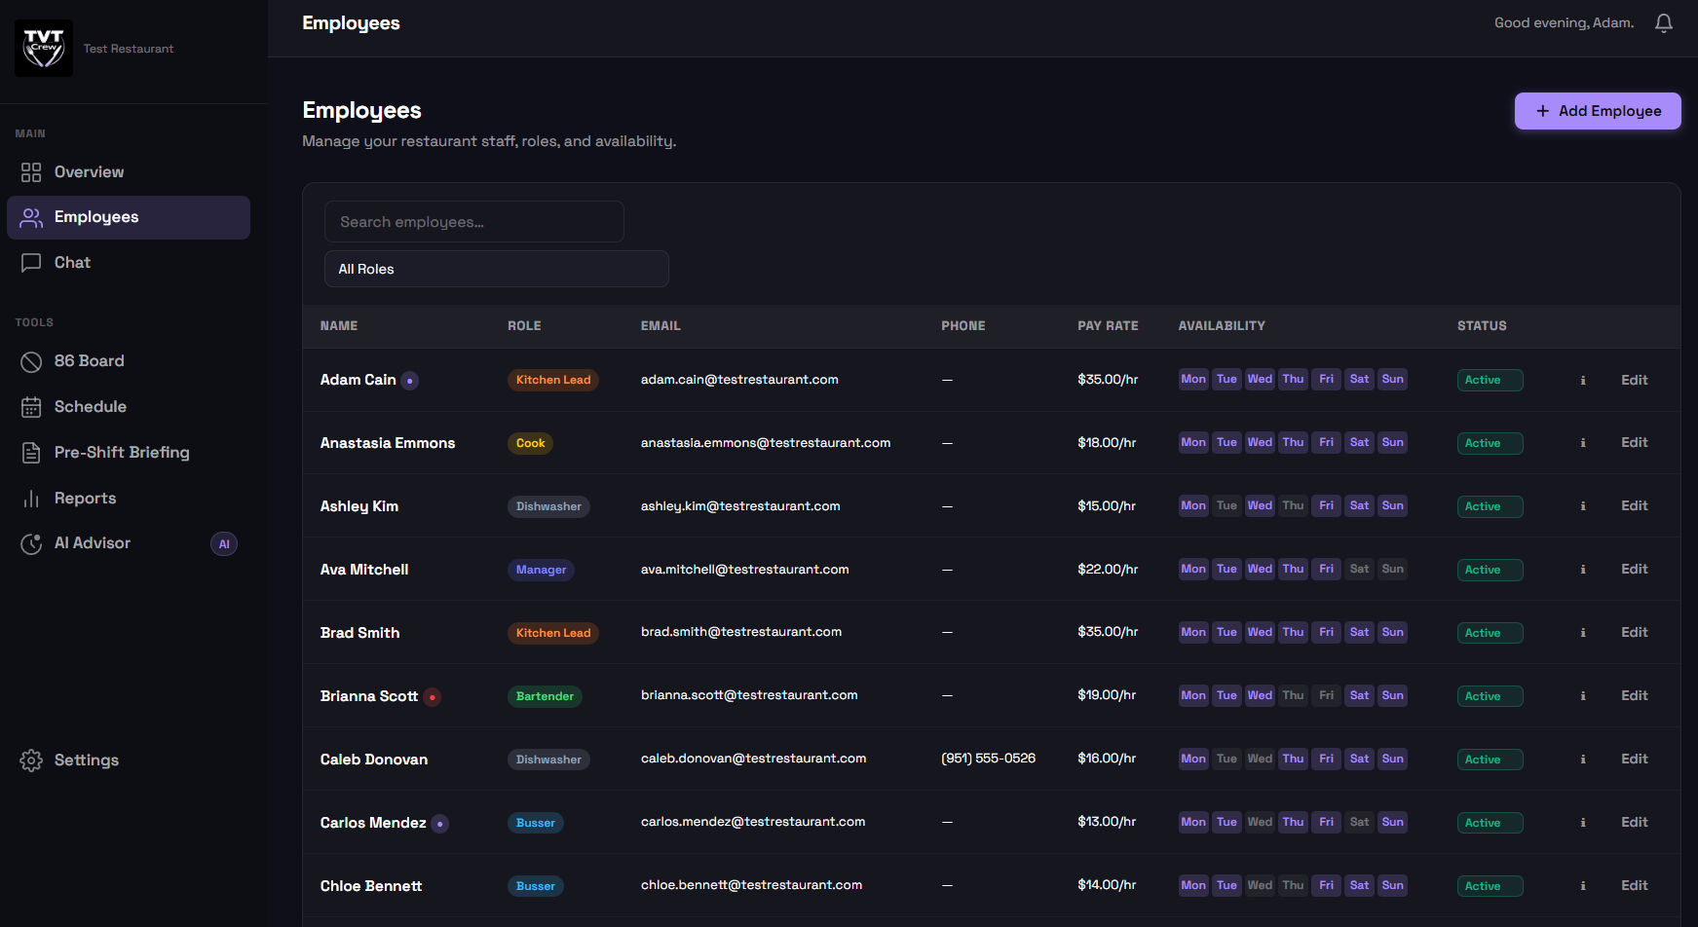Click the Add Employee button
The height and width of the screenshot is (927, 1698).
coord(1597,111)
